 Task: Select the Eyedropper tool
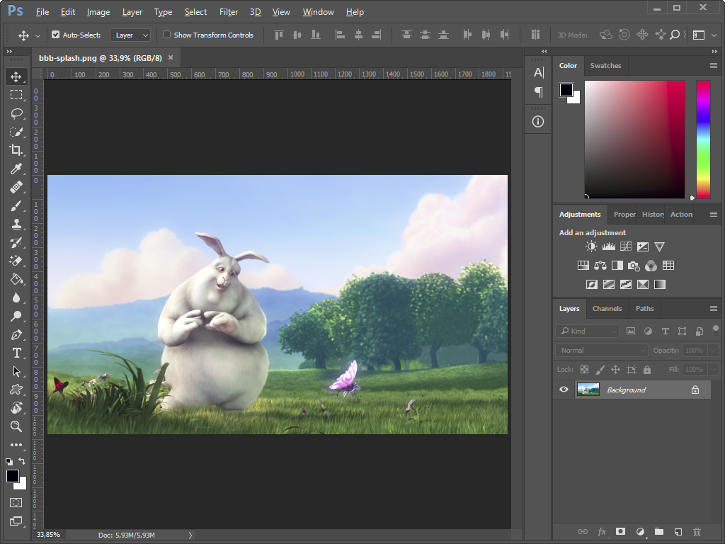click(16, 169)
